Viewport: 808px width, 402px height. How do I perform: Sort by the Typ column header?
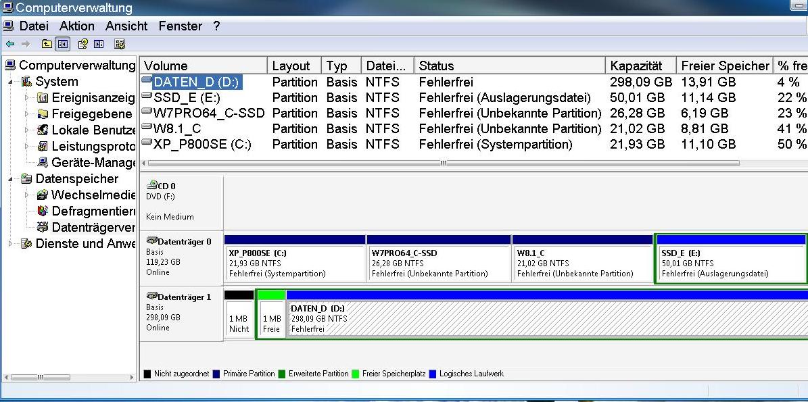point(341,66)
